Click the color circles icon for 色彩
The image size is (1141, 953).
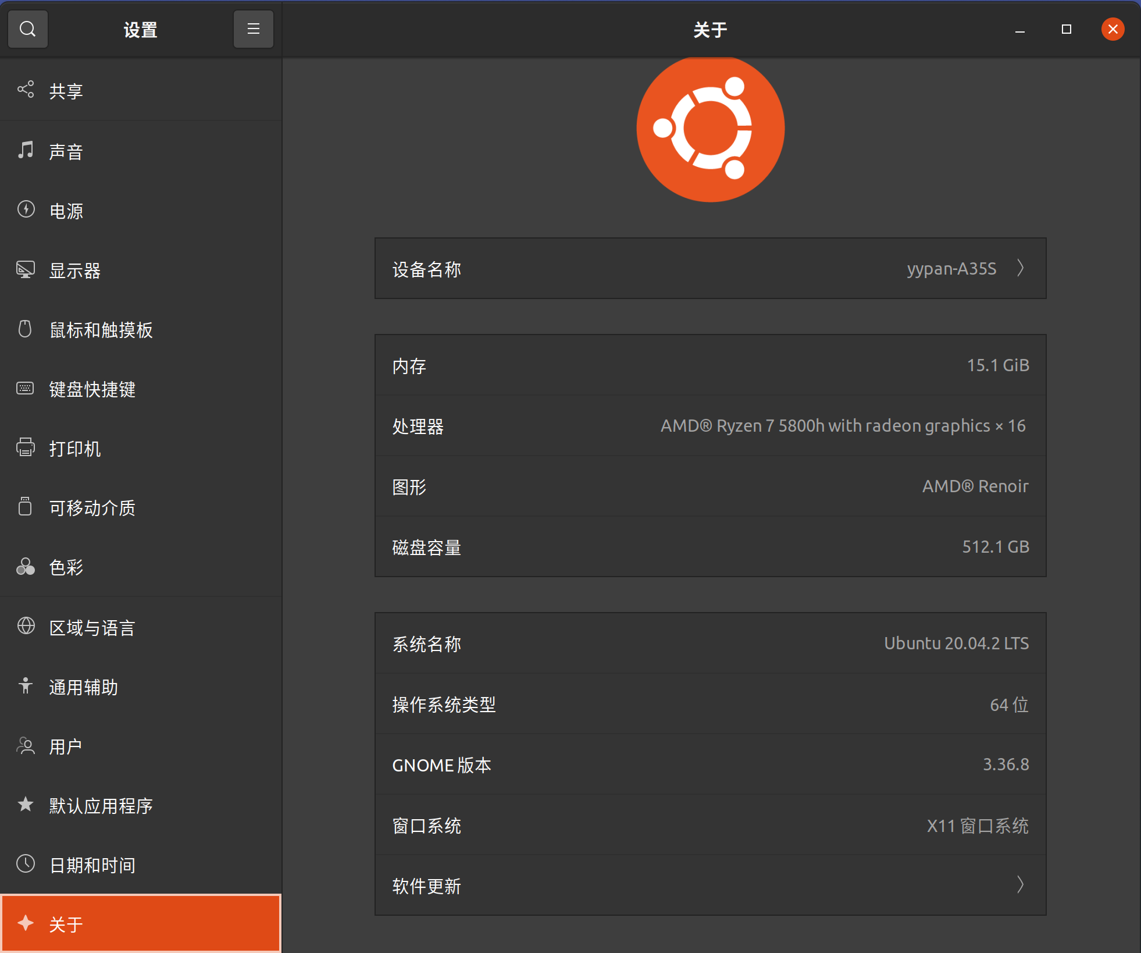26,567
